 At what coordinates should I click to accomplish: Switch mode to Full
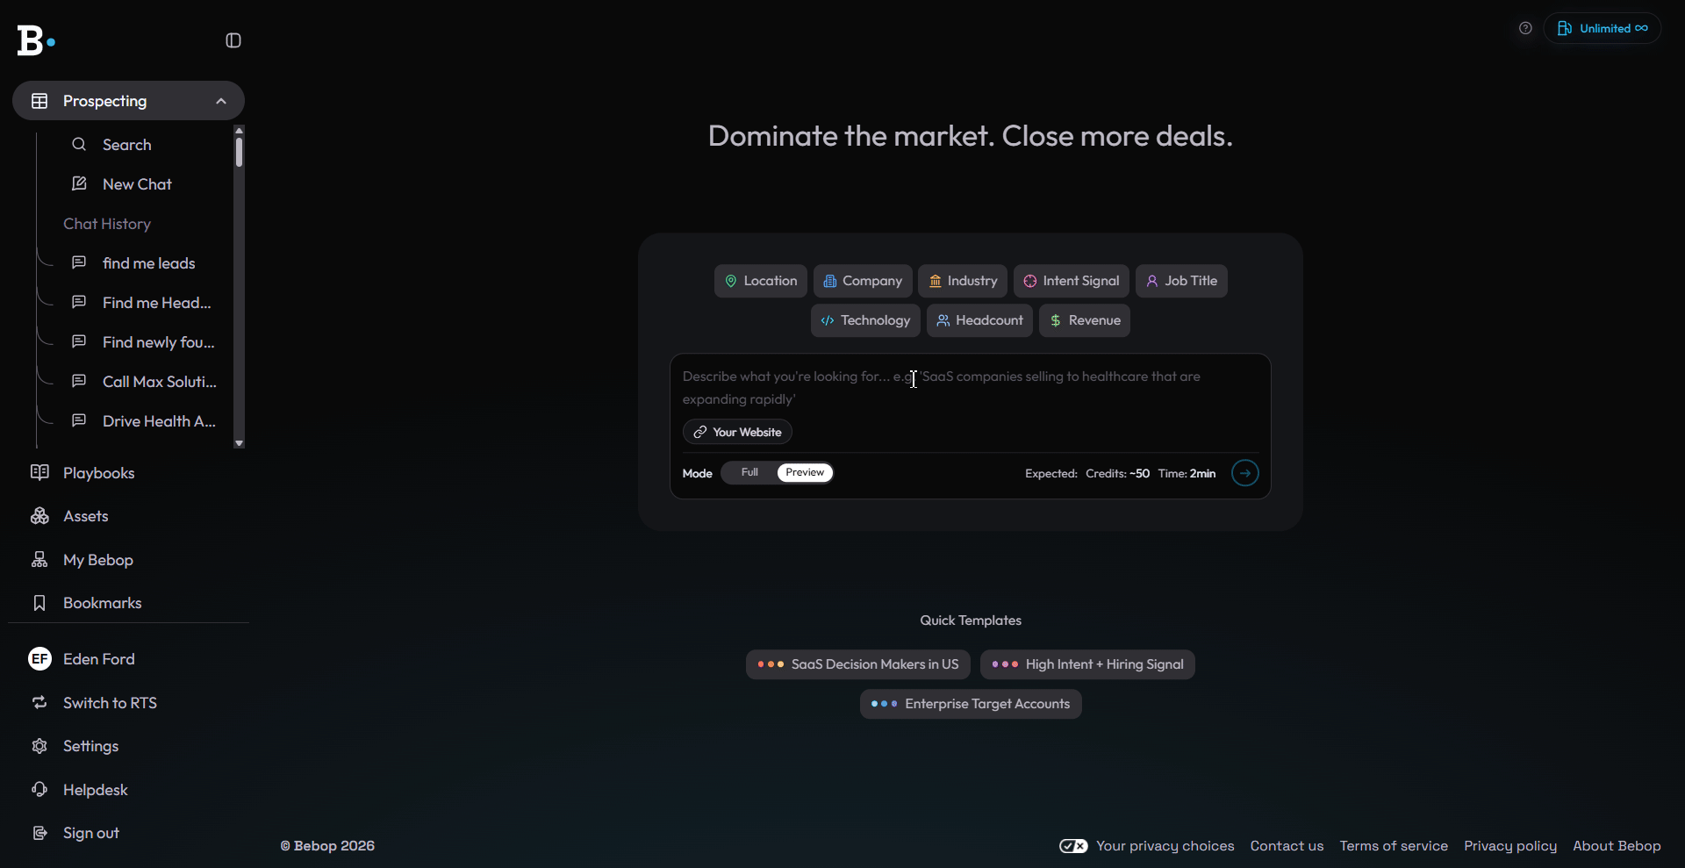[749, 473]
